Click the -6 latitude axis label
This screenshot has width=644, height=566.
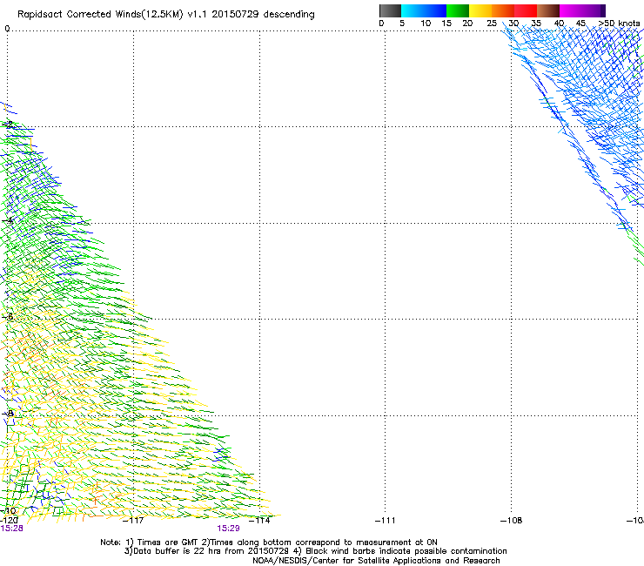pyautogui.click(x=8, y=316)
